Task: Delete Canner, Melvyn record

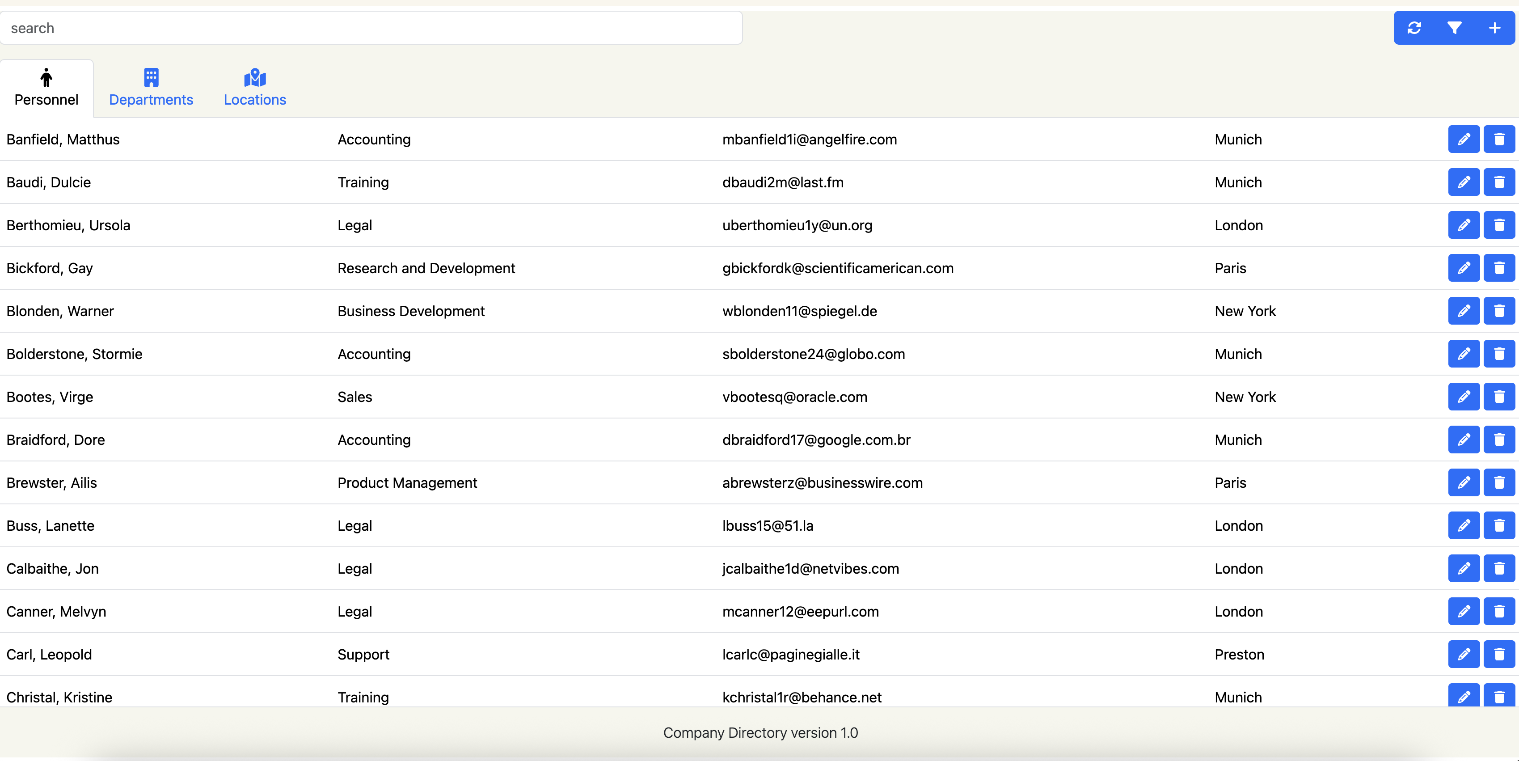Action: pyautogui.click(x=1499, y=612)
